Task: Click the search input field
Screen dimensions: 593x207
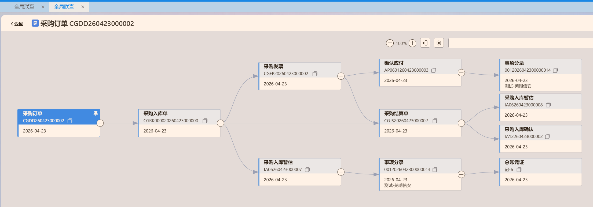Action: pos(520,43)
